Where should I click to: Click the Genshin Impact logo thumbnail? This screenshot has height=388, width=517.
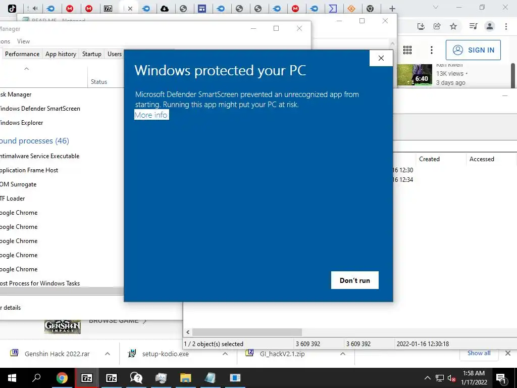tap(63, 327)
